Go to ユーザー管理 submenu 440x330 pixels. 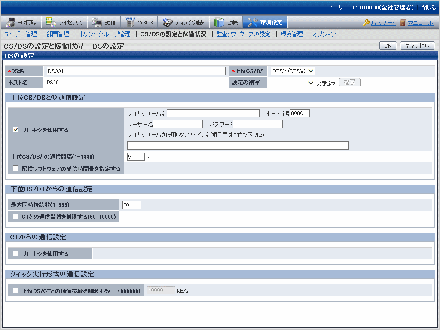(x=21, y=34)
